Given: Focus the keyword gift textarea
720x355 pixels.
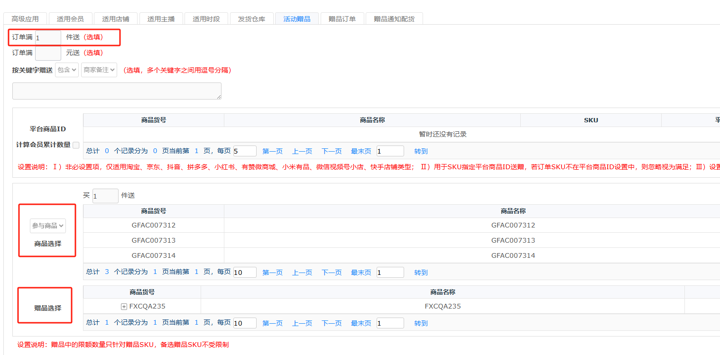Looking at the screenshot, I should click(x=117, y=91).
